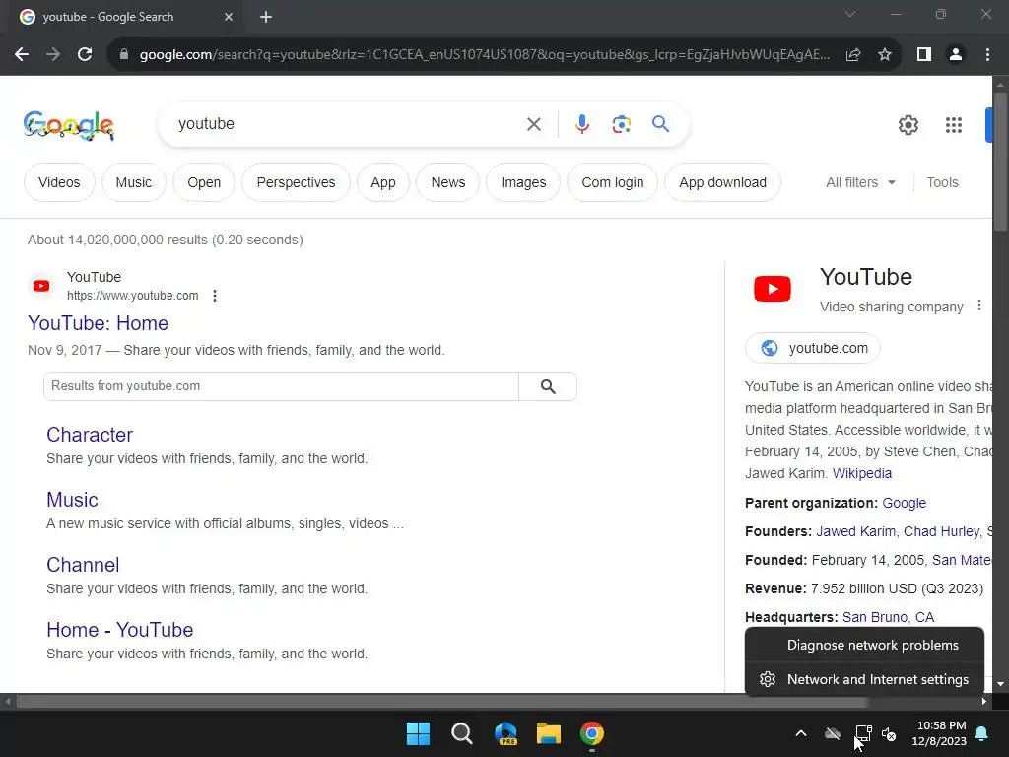Select the Open filter chip
The height and width of the screenshot is (757, 1009).
point(204,182)
